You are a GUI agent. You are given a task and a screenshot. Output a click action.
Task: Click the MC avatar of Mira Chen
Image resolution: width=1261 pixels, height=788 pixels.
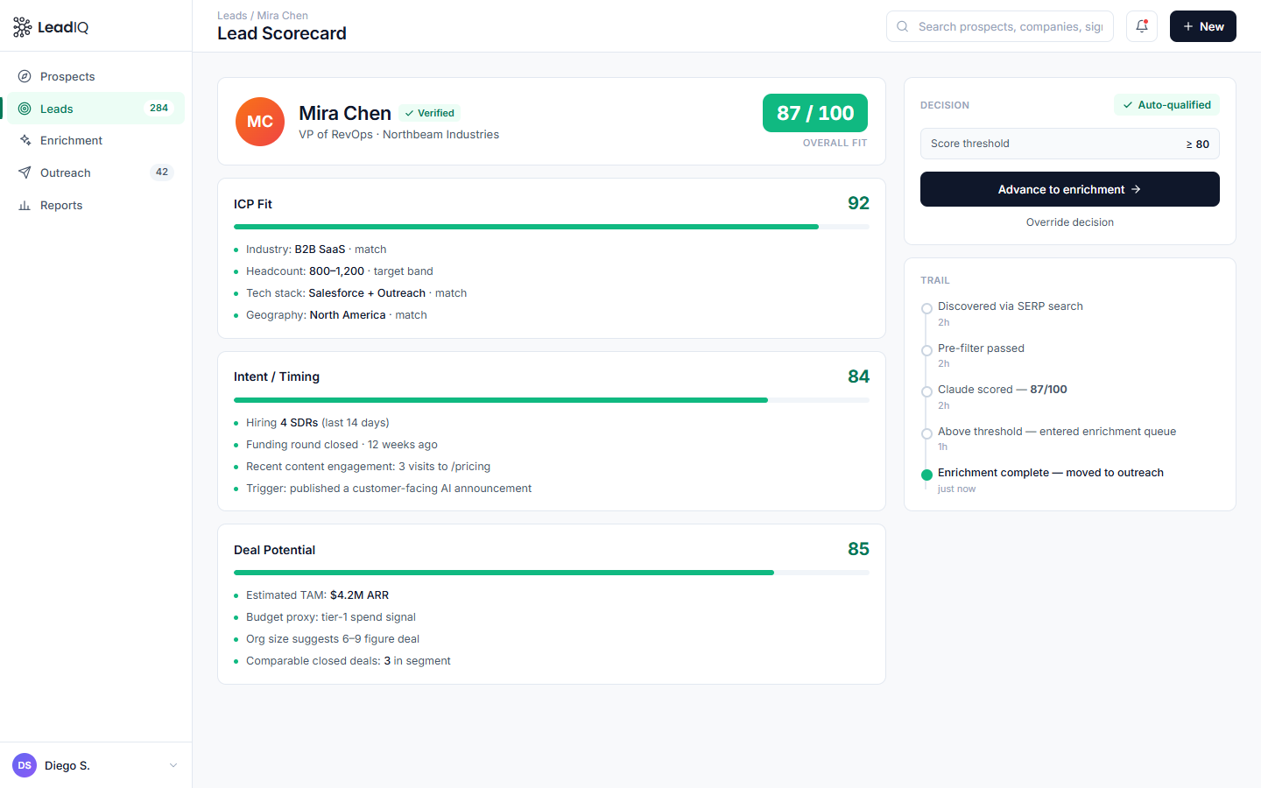[260, 122]
